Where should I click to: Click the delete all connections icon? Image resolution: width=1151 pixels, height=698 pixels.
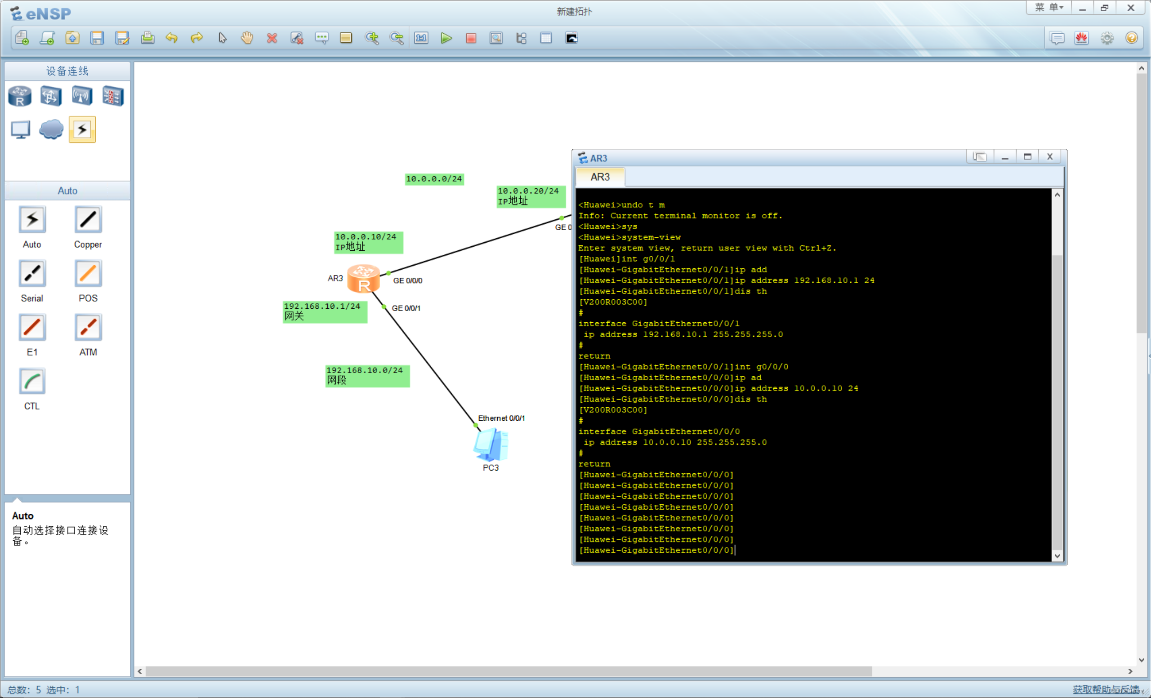click(x=297, y=38)
